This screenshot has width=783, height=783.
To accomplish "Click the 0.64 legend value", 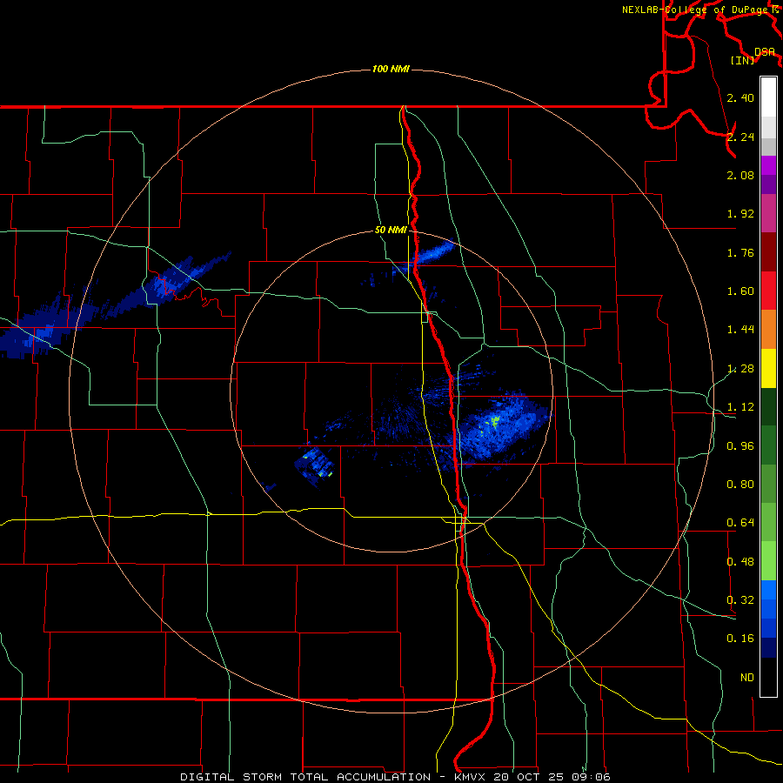I will (740, 523).
